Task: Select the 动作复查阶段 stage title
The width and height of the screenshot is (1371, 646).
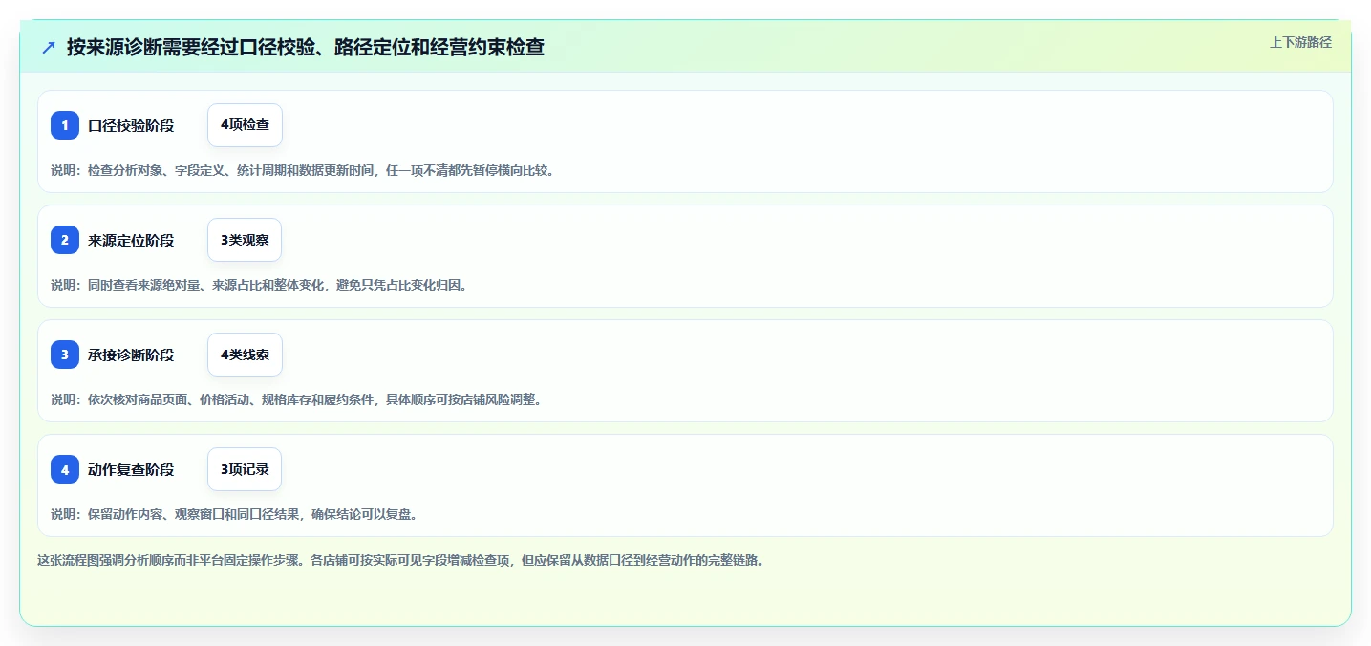Action: tap(131, 469)
